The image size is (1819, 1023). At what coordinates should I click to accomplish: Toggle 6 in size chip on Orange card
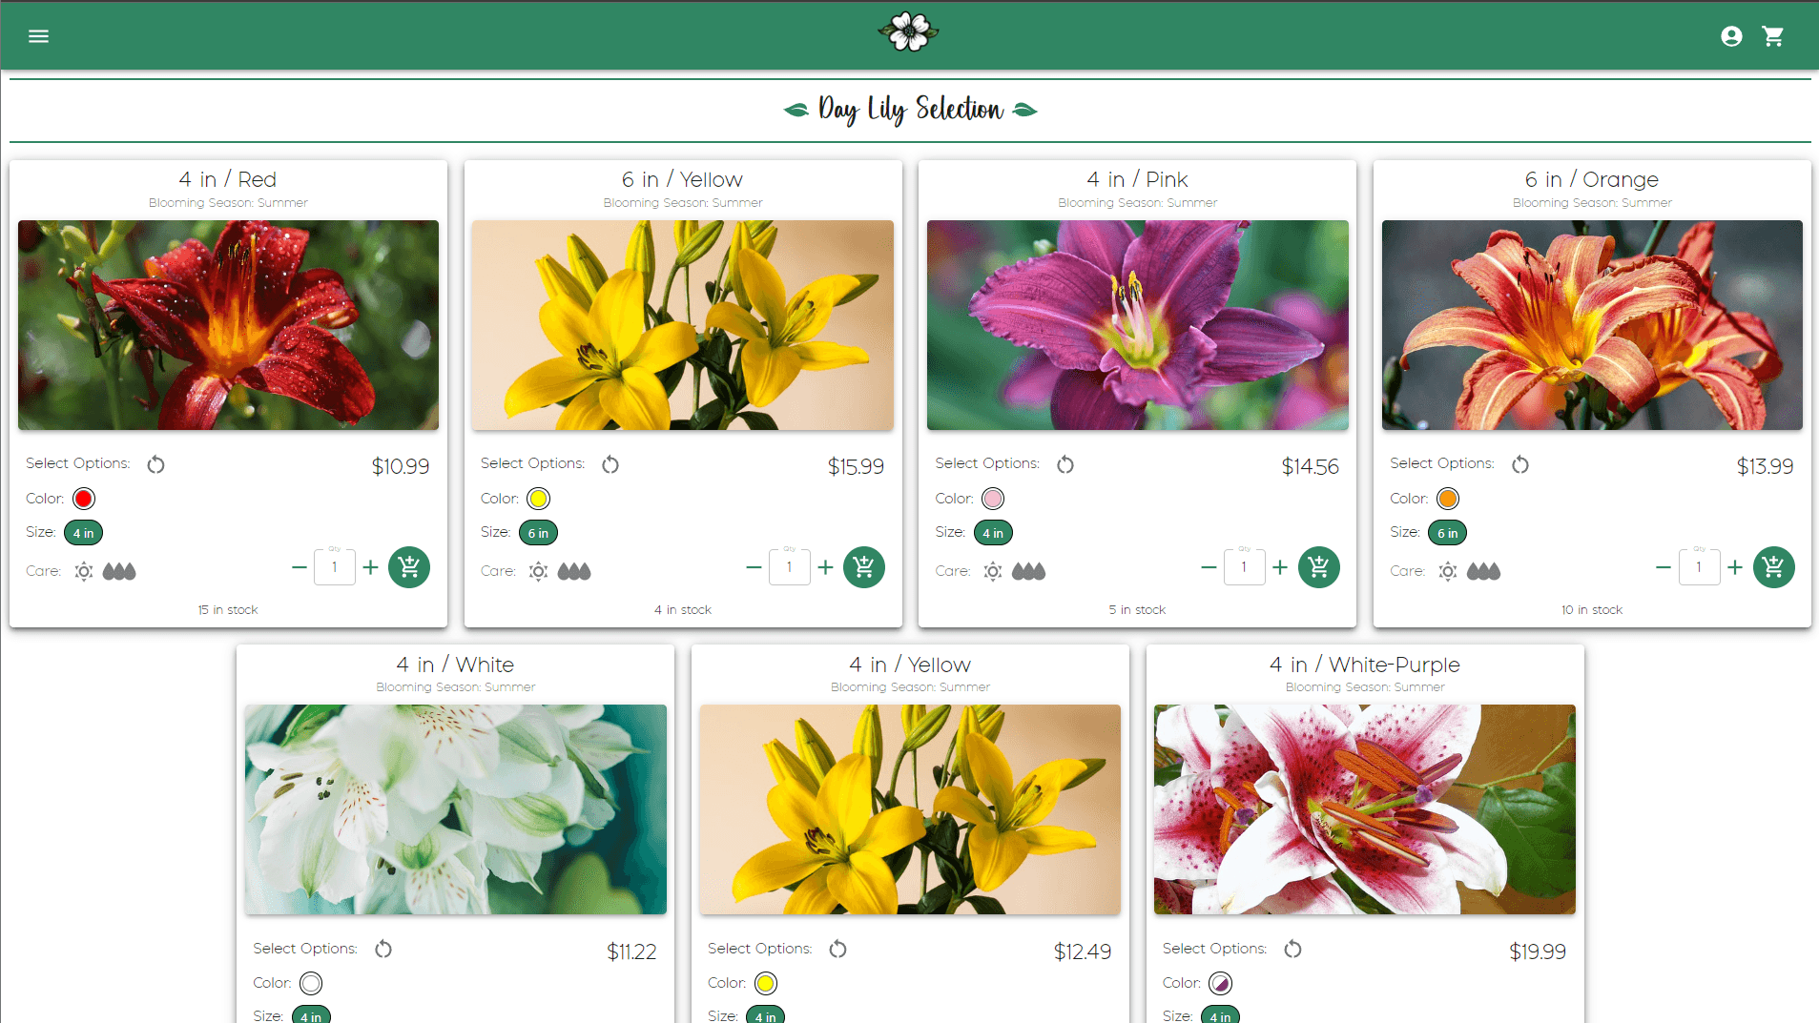(x=1447, y=533)
